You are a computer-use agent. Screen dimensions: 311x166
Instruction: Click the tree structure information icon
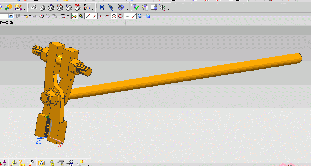point(70,163)
